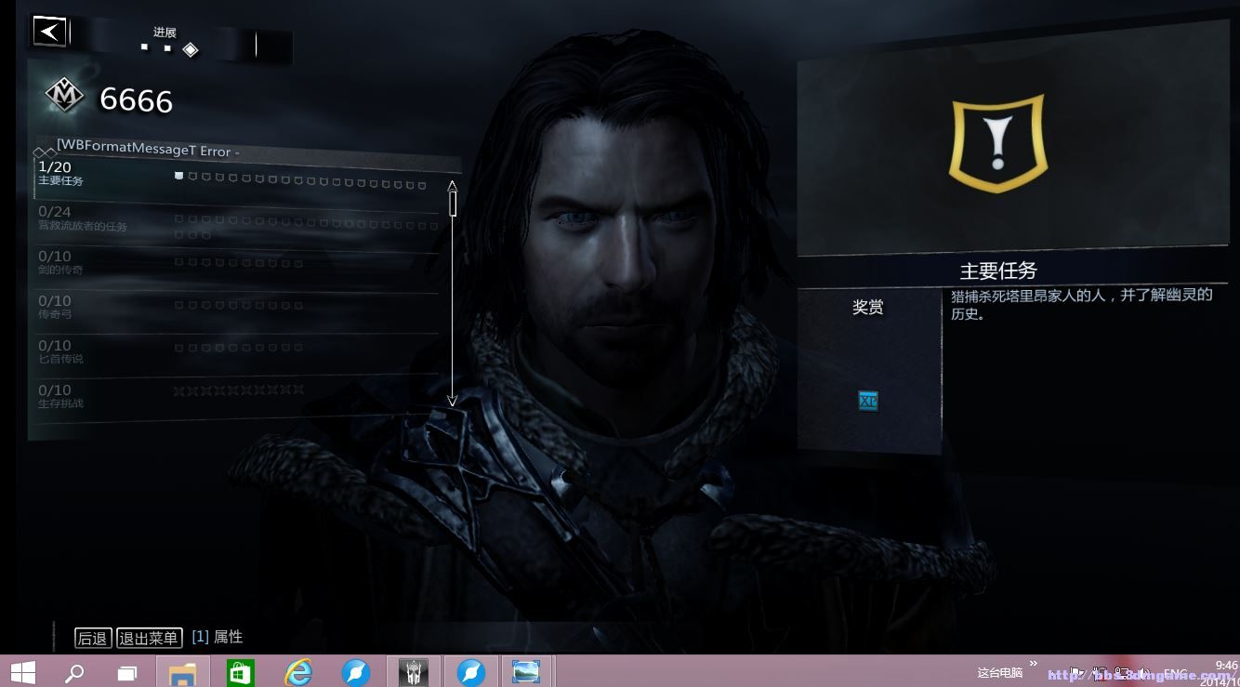Switch to the first square page dot
1240x687 pixels.
[x=144, y=46]
